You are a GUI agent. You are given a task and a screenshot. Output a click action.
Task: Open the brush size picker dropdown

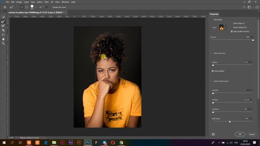coord(35,7)
